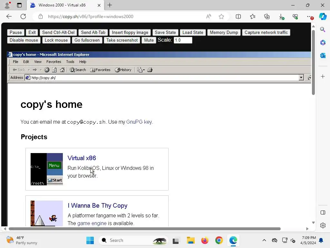Mute the emulator sound
The height and width of the screenshot is (248, 330).
point(149,40)
